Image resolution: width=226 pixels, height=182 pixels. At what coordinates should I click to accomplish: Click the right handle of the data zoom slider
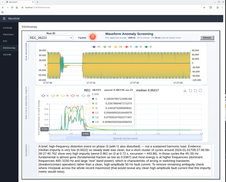pos(202,138)
